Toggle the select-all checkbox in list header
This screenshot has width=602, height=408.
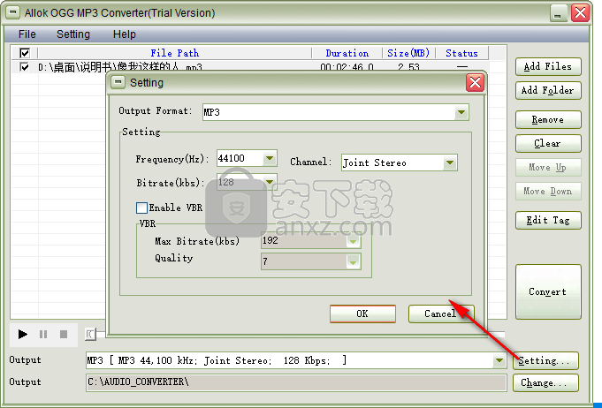25,52
